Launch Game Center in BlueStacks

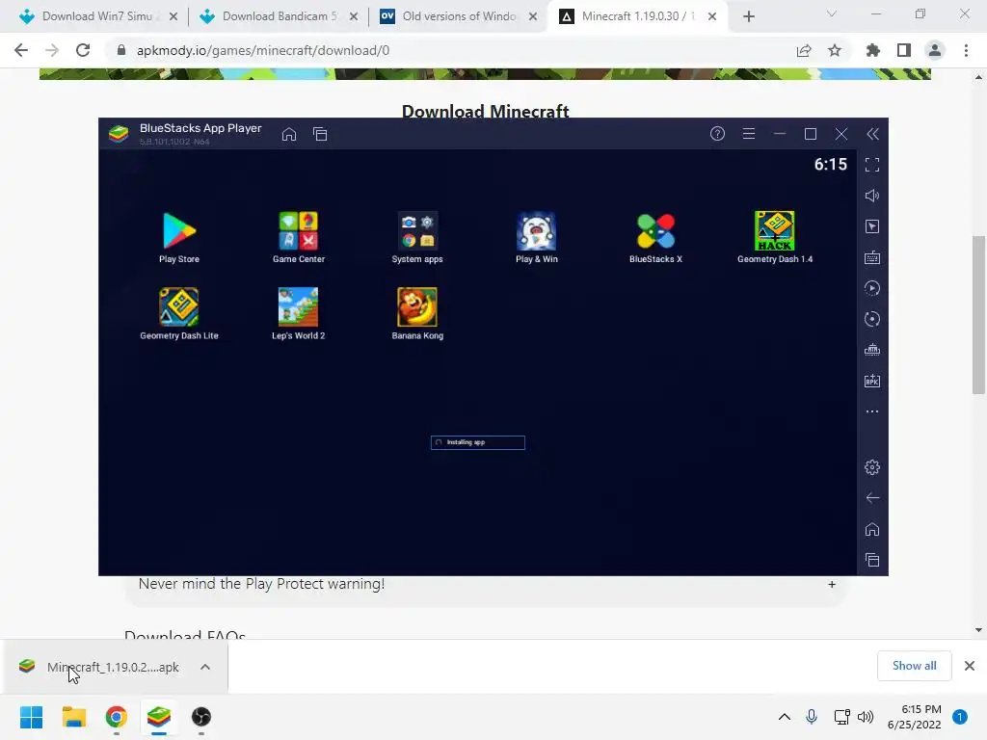pyautogui.click(x=299, y=237)
